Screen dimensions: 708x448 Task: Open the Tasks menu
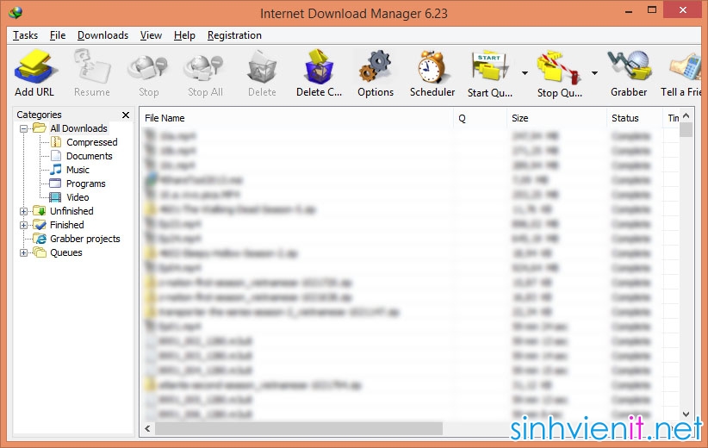tap(25, 35)
